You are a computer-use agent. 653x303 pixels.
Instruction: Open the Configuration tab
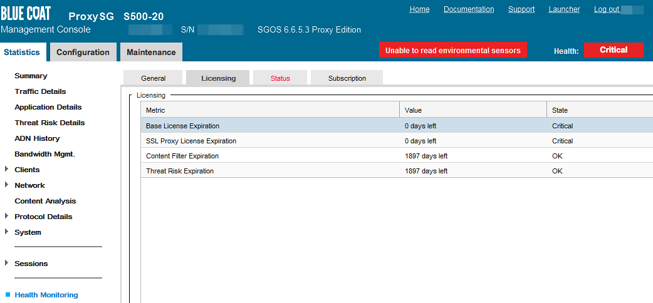tap(83, 52)
